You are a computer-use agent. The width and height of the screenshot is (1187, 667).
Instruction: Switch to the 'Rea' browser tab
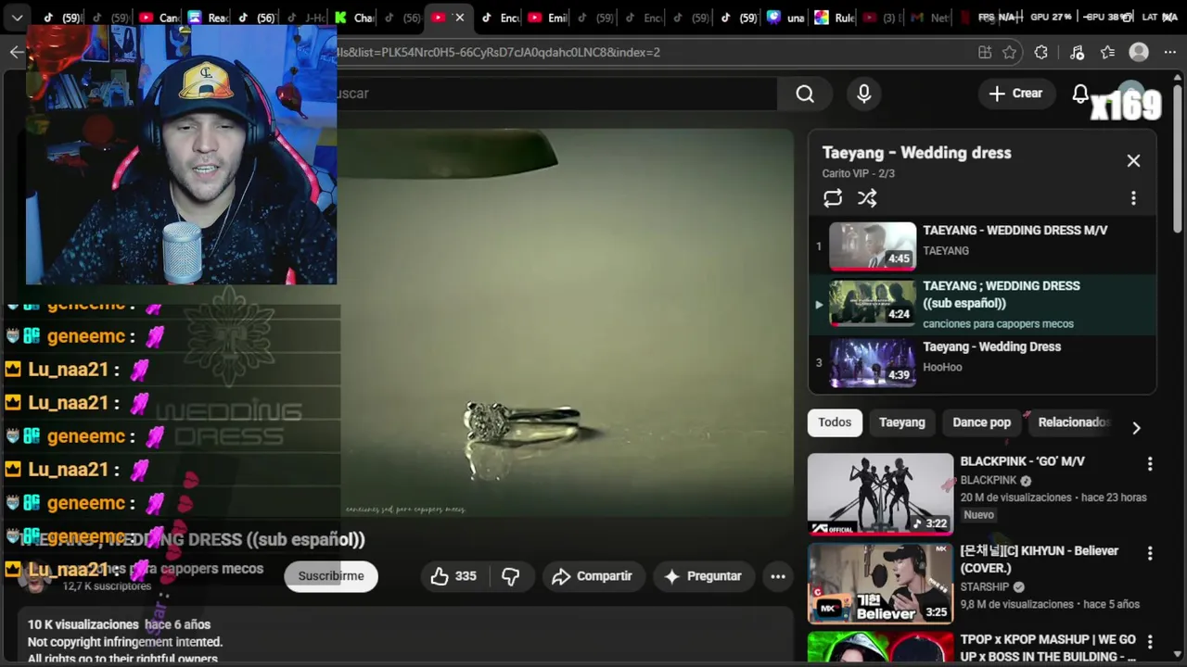(209, 18)
